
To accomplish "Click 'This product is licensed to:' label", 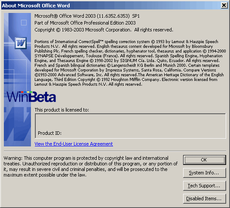I will tap(61, 110).
